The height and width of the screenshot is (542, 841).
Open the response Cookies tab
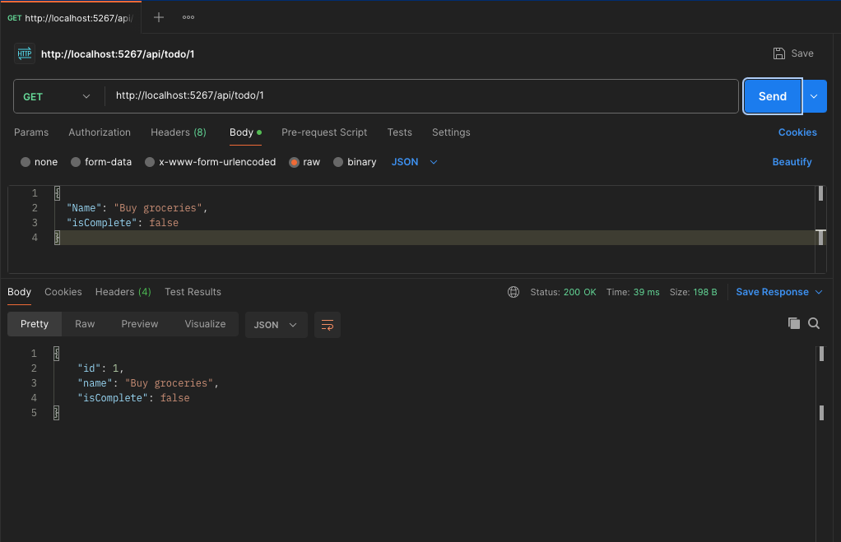click(x=63, y=292)
